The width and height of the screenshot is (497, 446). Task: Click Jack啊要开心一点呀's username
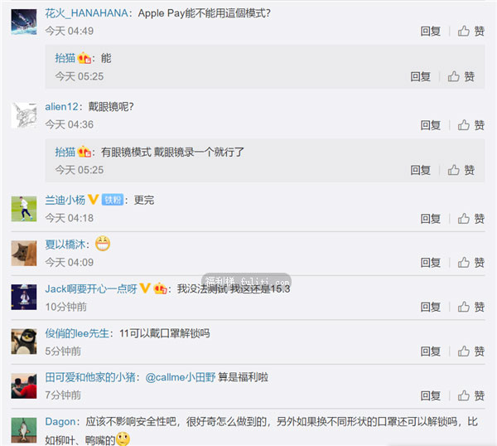pyautogui.click(x=91, y=288)
